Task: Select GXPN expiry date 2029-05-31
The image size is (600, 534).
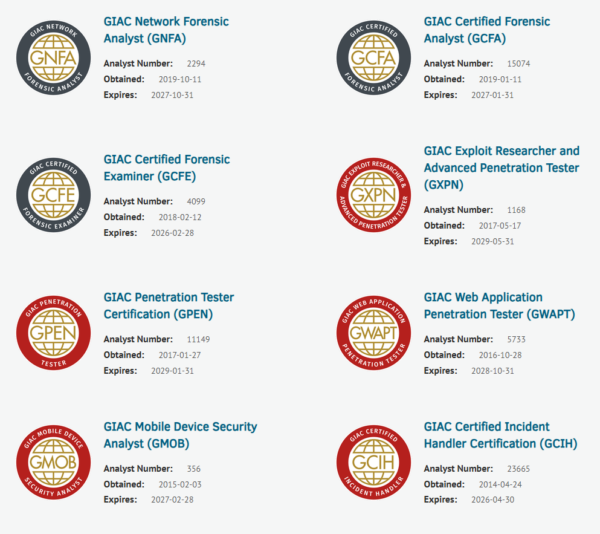Action: (x=492, y=241)
